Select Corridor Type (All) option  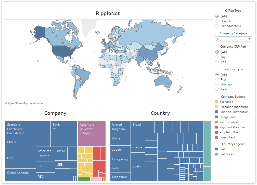click(x=217, y=75)
